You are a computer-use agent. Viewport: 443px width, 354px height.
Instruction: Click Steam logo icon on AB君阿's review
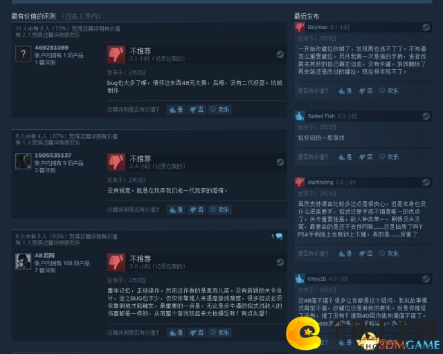click(x=280, y=262)
